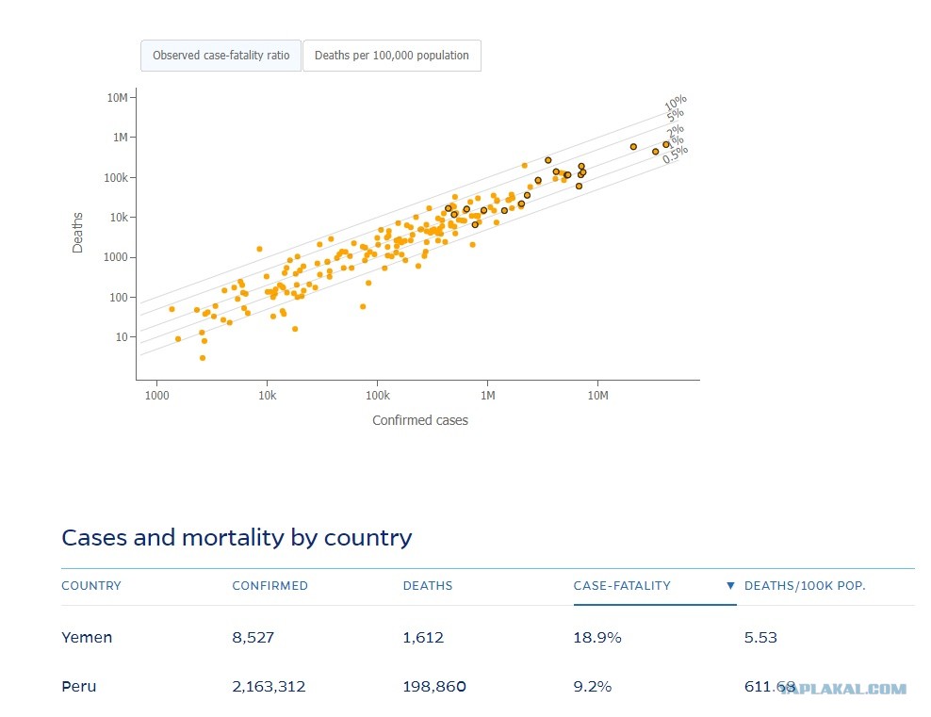Click Peru's case-fatality value 9.2%
The height and width of the screenshot is (717, 931).
click(x=593, y=687)
